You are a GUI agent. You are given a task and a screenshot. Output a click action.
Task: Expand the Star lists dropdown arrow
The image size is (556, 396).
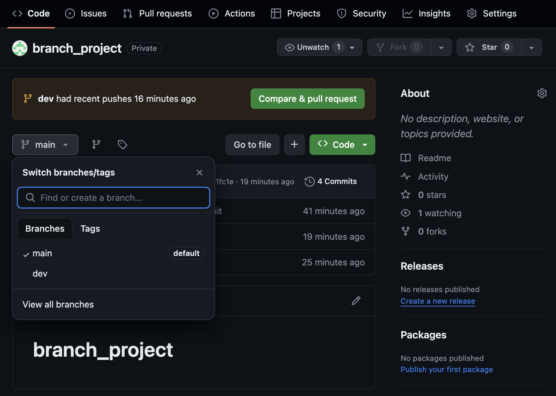pos(531,47)
